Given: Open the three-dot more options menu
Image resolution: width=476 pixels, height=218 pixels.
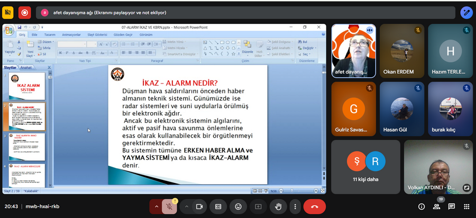Looking at the screenshot, I should [295, 207].
